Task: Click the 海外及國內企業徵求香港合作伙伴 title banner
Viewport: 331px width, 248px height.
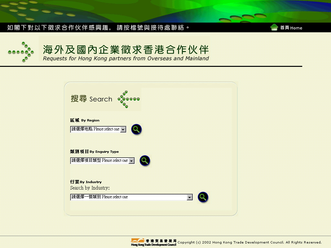Action: click(x=126, y=49)
